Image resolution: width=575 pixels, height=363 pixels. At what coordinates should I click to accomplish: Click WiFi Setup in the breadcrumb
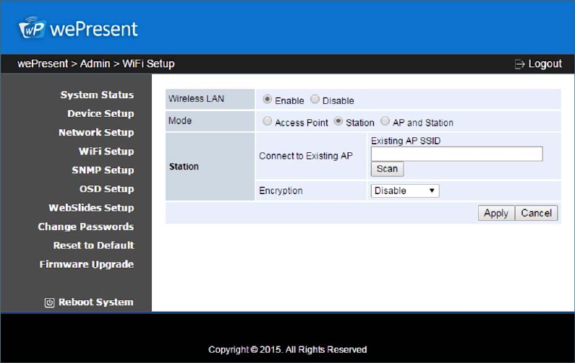(148, 64)
